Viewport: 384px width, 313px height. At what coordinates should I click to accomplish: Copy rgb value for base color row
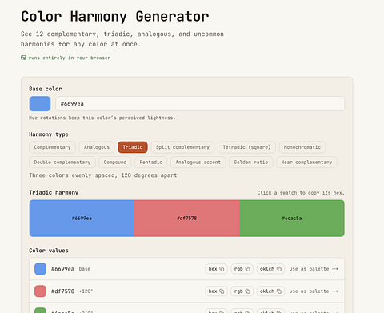coord(242,269)
